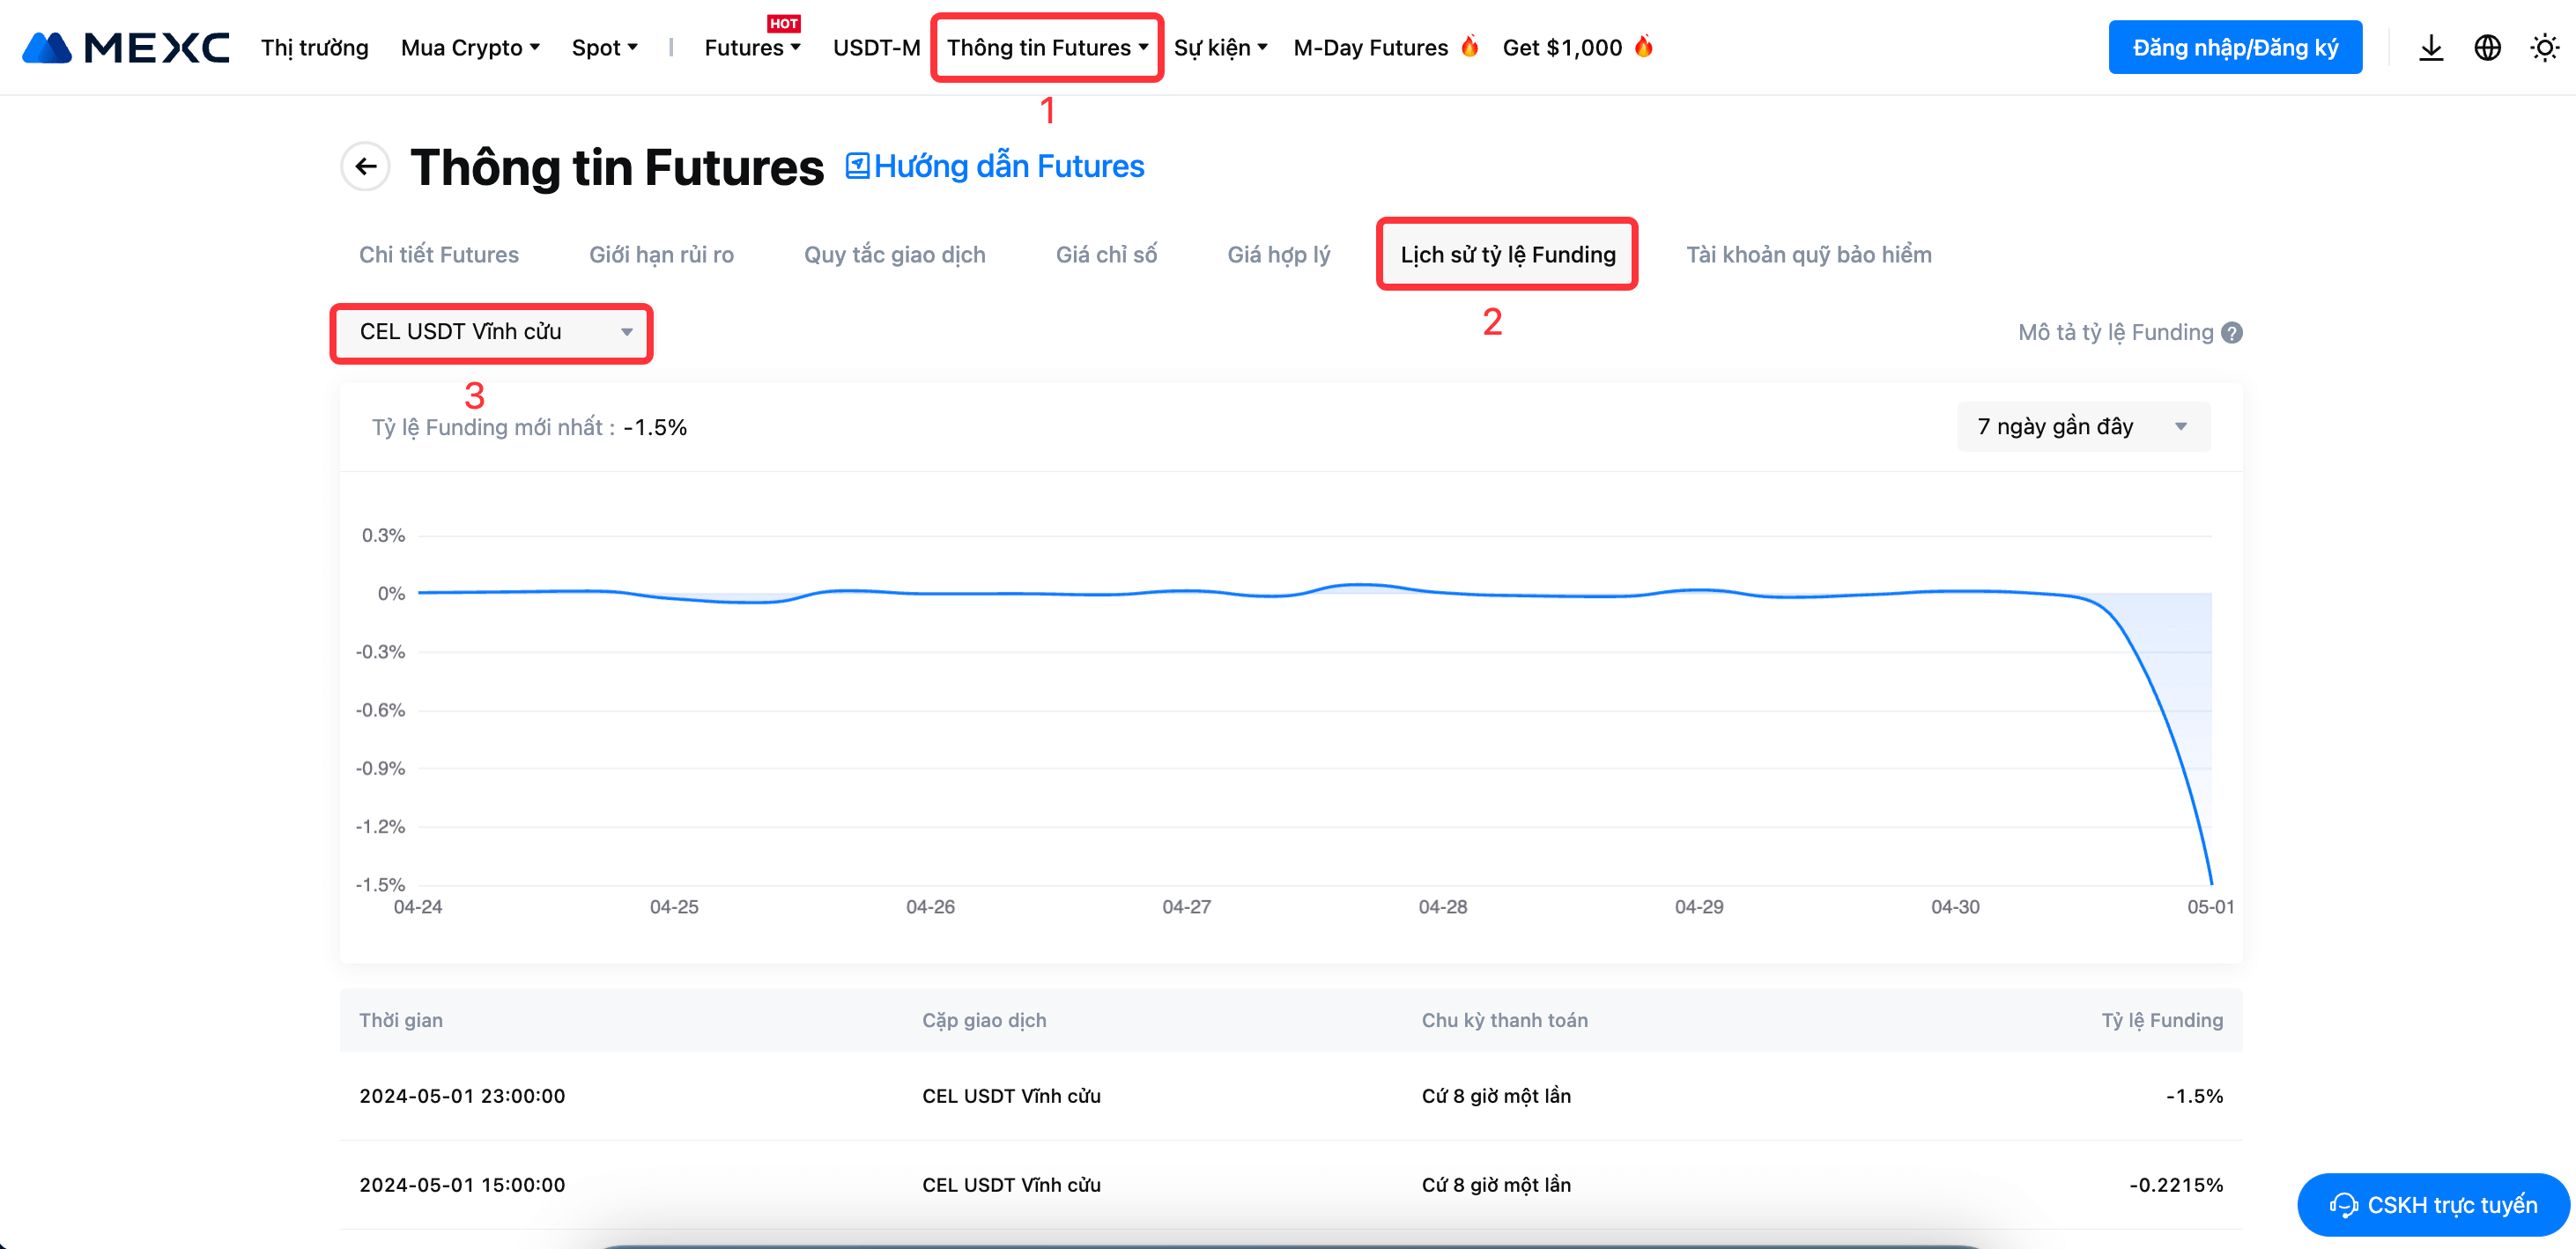Click the Get $1,000 fire icon
This screenshot has height=1249, width=2576.
click(x=1643, y=46)
